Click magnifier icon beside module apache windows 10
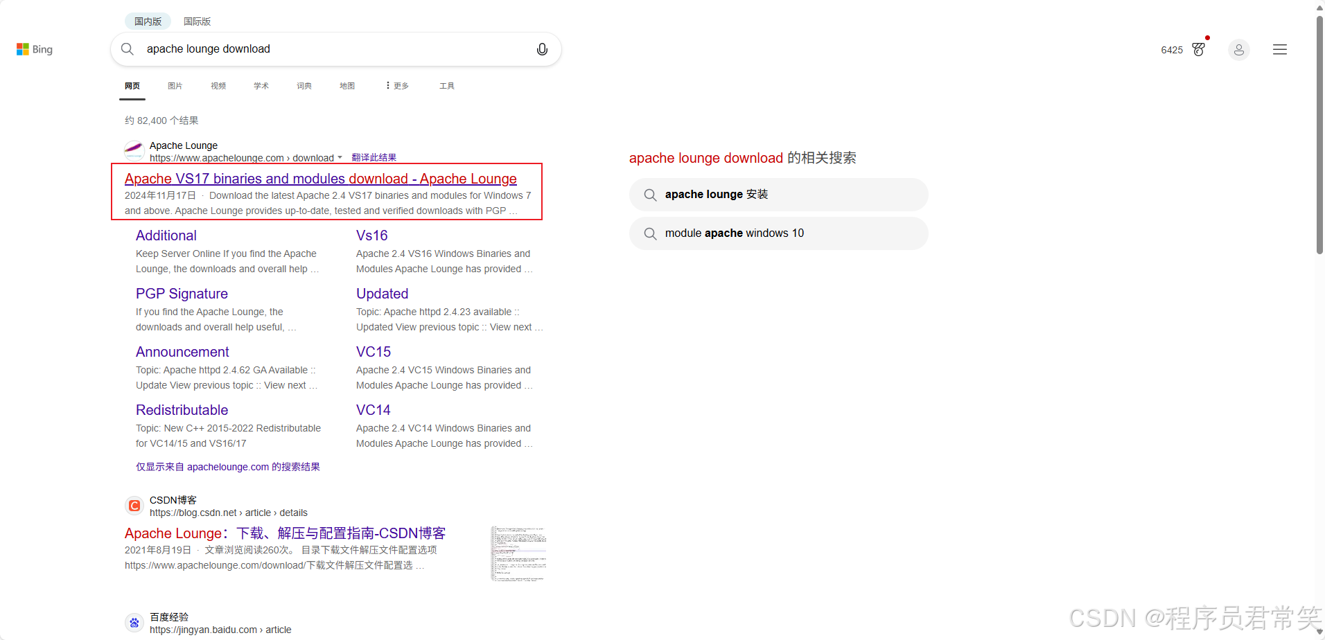1325x640 pixels. tap(650, 233)
